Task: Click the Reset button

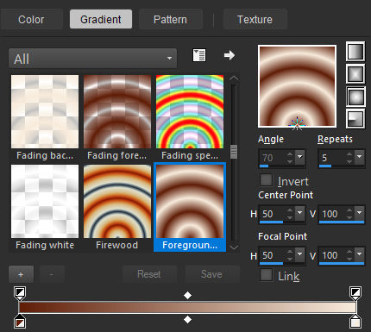Action: [149, 274]
